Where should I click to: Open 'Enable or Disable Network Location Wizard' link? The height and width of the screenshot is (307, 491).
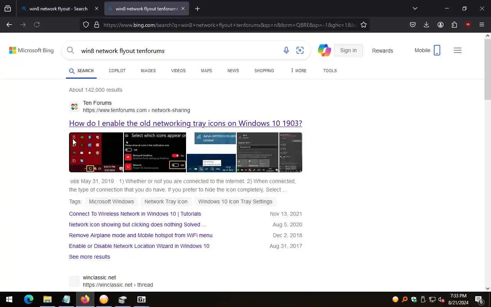point(139,246)
